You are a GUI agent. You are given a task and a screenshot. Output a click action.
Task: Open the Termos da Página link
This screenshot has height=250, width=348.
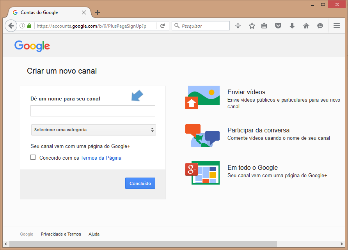101,158
